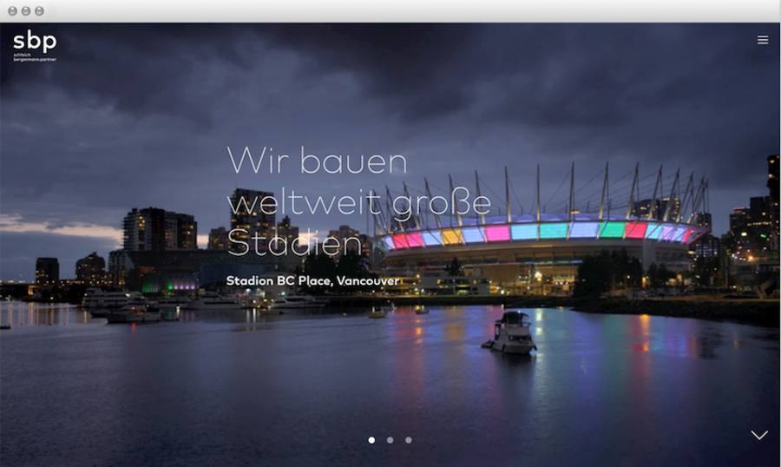The width and height of the screenshot is (781, 467).
Task: Minimize the browser window
Action: click(26, 11)
